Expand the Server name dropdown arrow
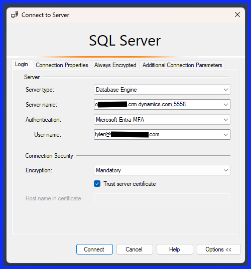This screenshot has height=269, width=251. click(x=226, y=105)
